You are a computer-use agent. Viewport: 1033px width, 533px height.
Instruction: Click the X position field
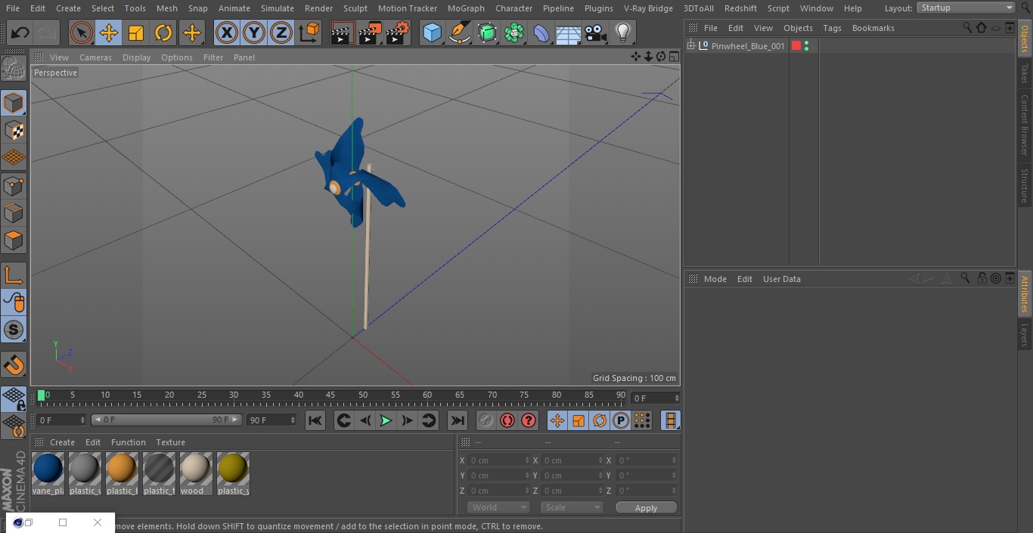[x=498, y=460]
